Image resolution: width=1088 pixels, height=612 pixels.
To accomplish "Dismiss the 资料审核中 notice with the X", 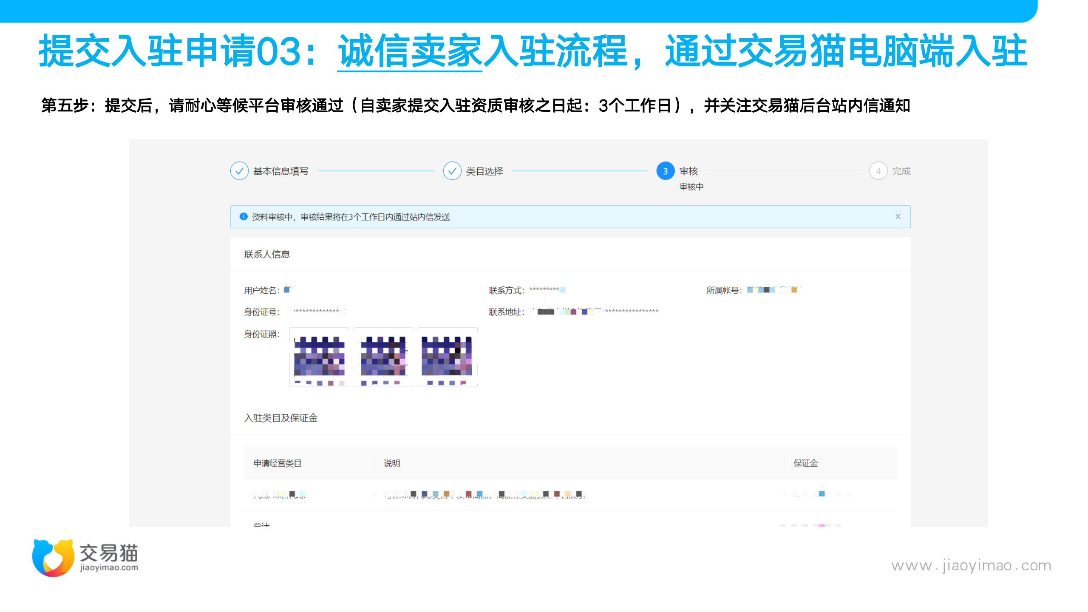I will tap(898, 216).
